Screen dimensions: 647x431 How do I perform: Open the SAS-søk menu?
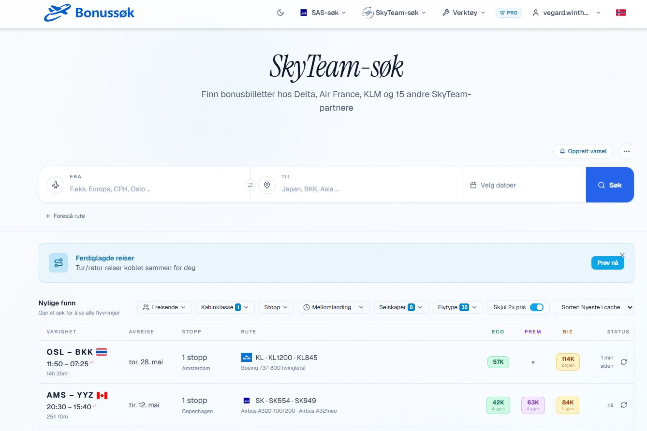click(x=323, y=13)
